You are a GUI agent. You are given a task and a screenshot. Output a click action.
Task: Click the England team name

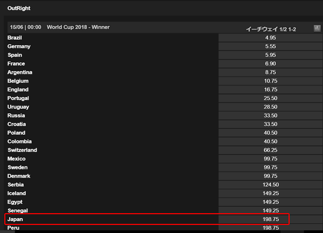pyautogui.click(x=18, y=90)
